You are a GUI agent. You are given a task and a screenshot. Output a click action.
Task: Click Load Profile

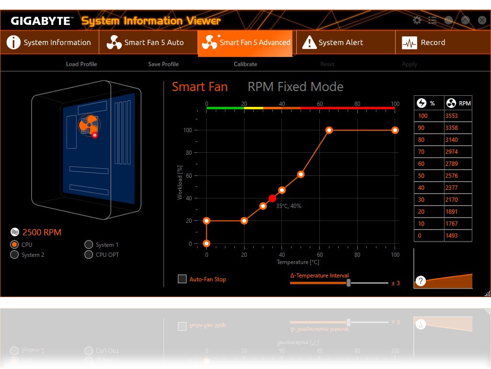tap(82, 64)
